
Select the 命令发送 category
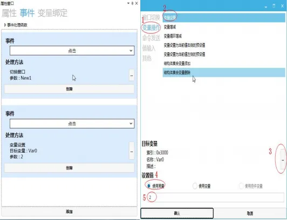(151, 38)
